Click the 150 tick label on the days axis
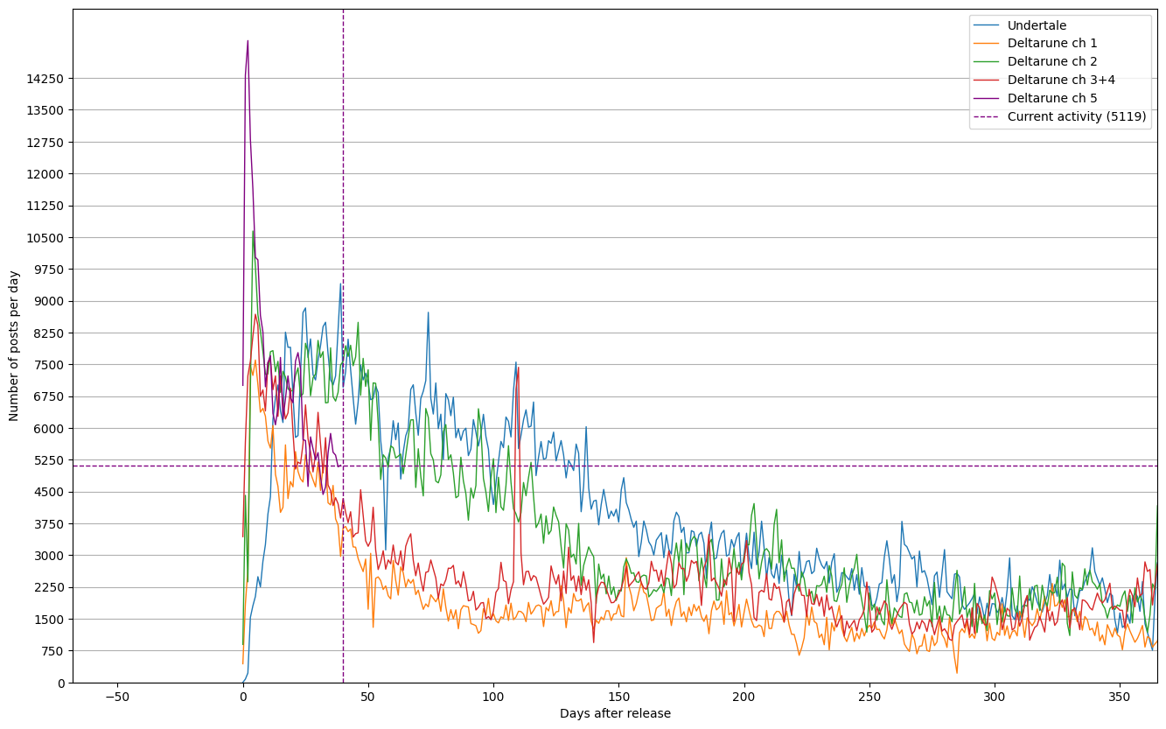 click(618, 697)
